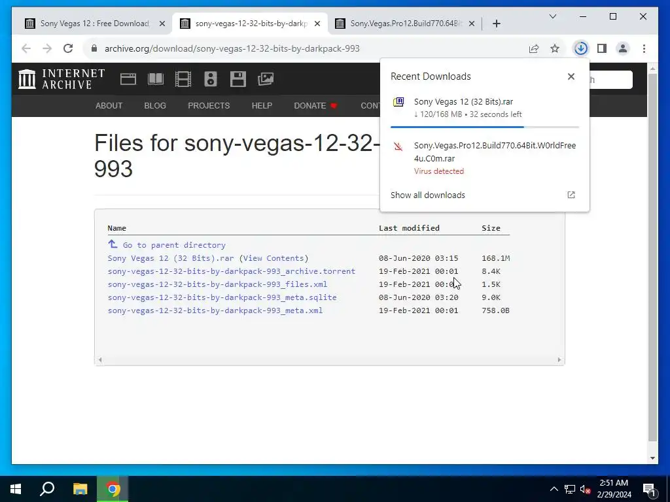
Task: Open the _files.xml file link
Action: (217, 284)
